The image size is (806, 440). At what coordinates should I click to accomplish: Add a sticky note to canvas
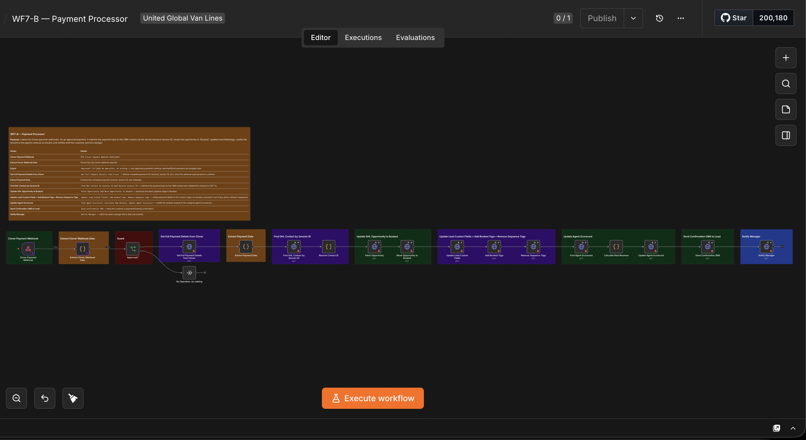tap(786, 110)
